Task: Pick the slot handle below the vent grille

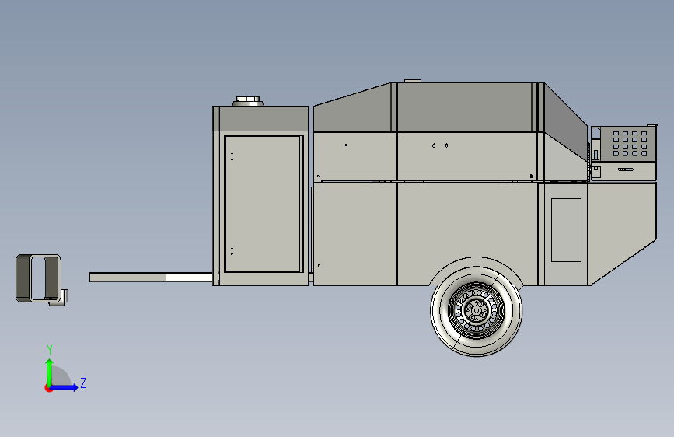Action: [626, 170]
